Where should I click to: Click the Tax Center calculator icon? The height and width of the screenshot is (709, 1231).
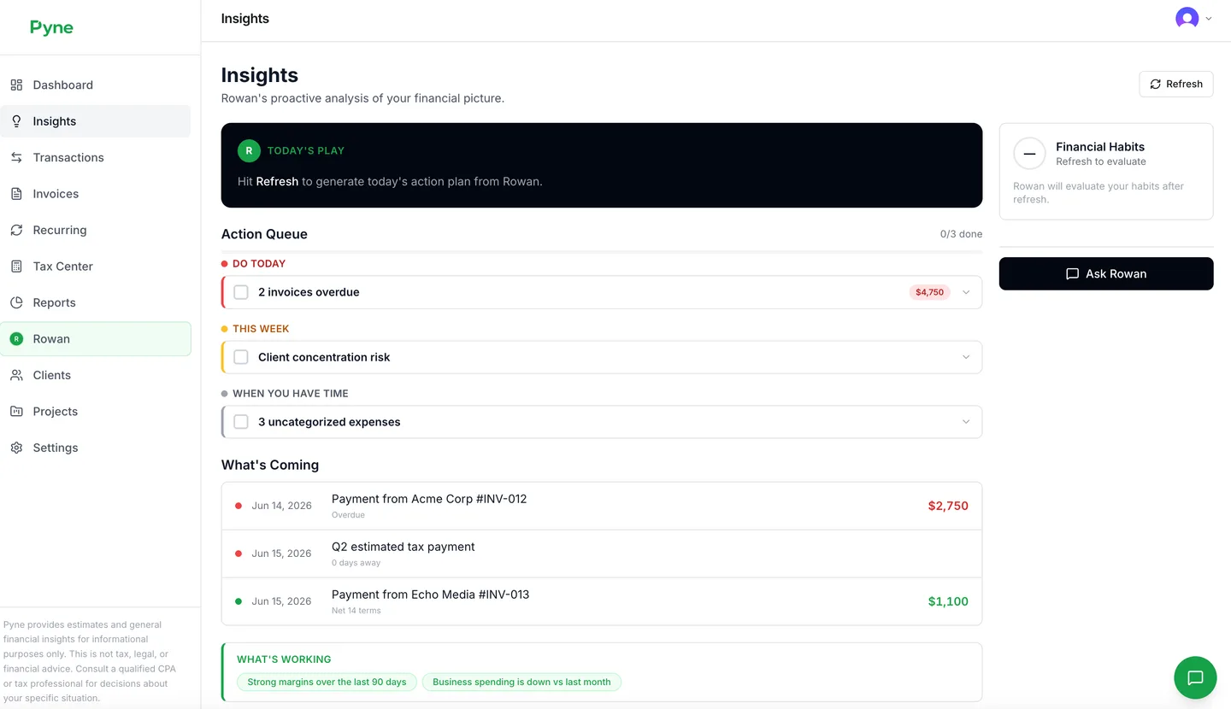point(16,267)
